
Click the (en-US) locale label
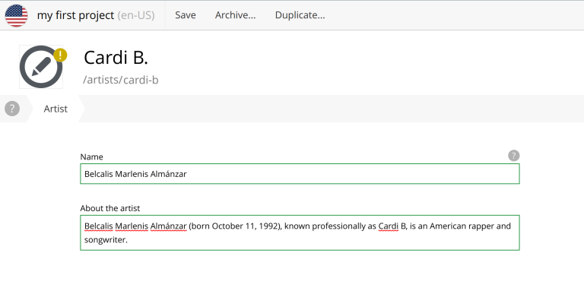(x=136, y=15)
